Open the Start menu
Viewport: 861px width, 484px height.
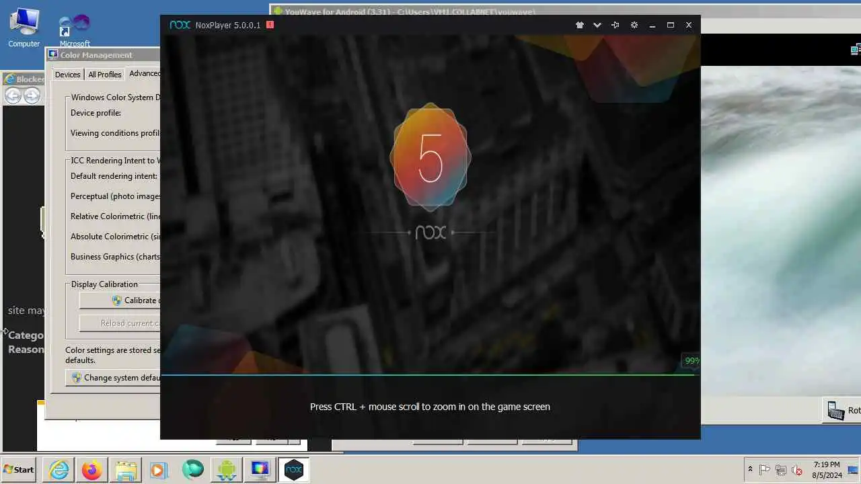coord(19,470)
